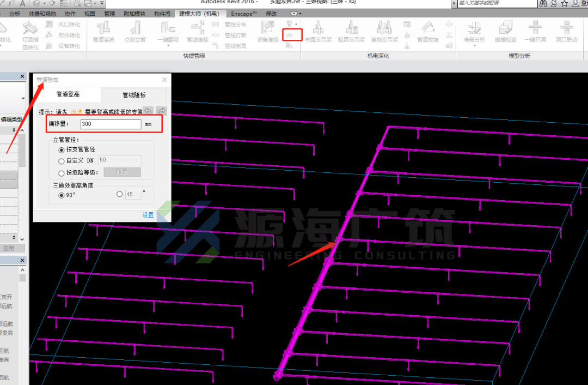Click the binoculars search icon in title bar
This screenshot has width=588, height=385.
[543, 3]
